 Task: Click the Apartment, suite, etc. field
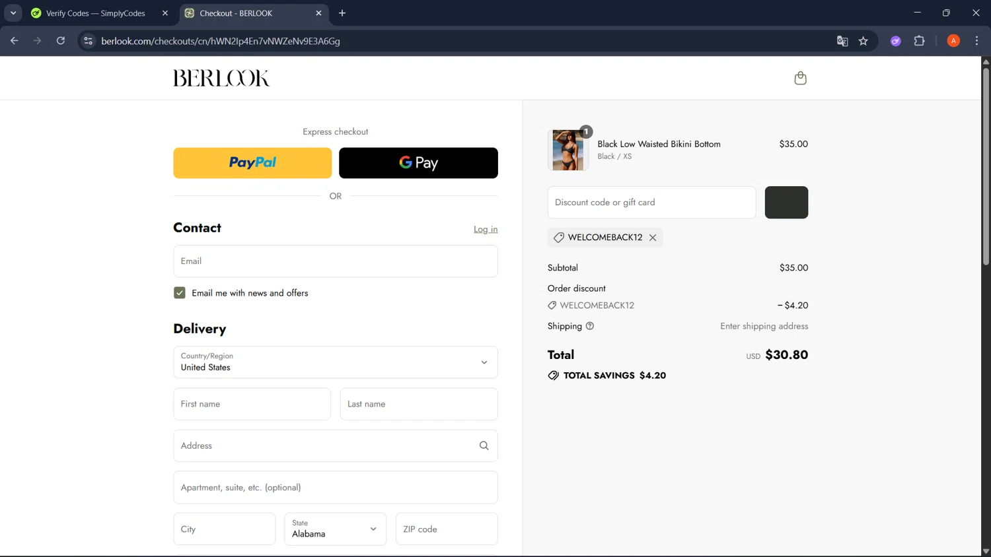336,488
